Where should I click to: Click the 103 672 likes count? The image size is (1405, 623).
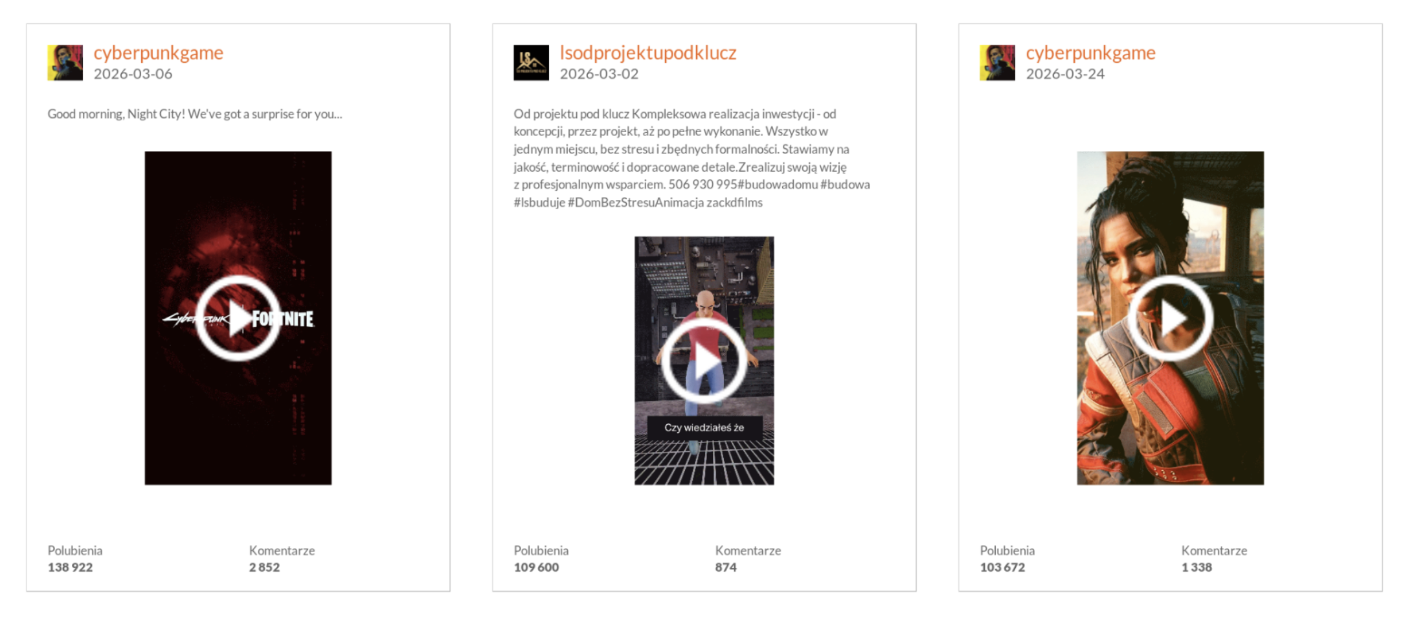1002,567
